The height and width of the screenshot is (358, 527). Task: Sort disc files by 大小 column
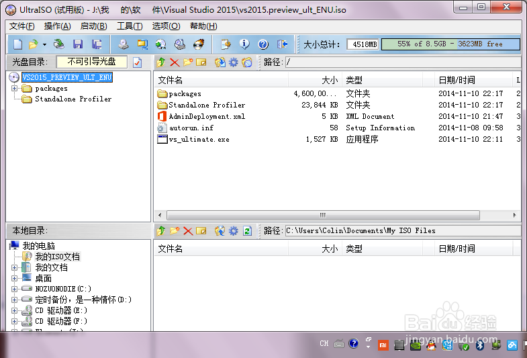[315, 80]
